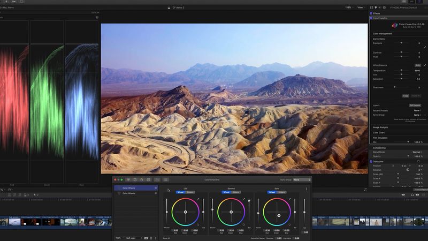Image resolution: width=428 pixels, height=241 pixels.
Task: Open the Blend Mode Normal dropdown
Action: click(x=417, y=152)
